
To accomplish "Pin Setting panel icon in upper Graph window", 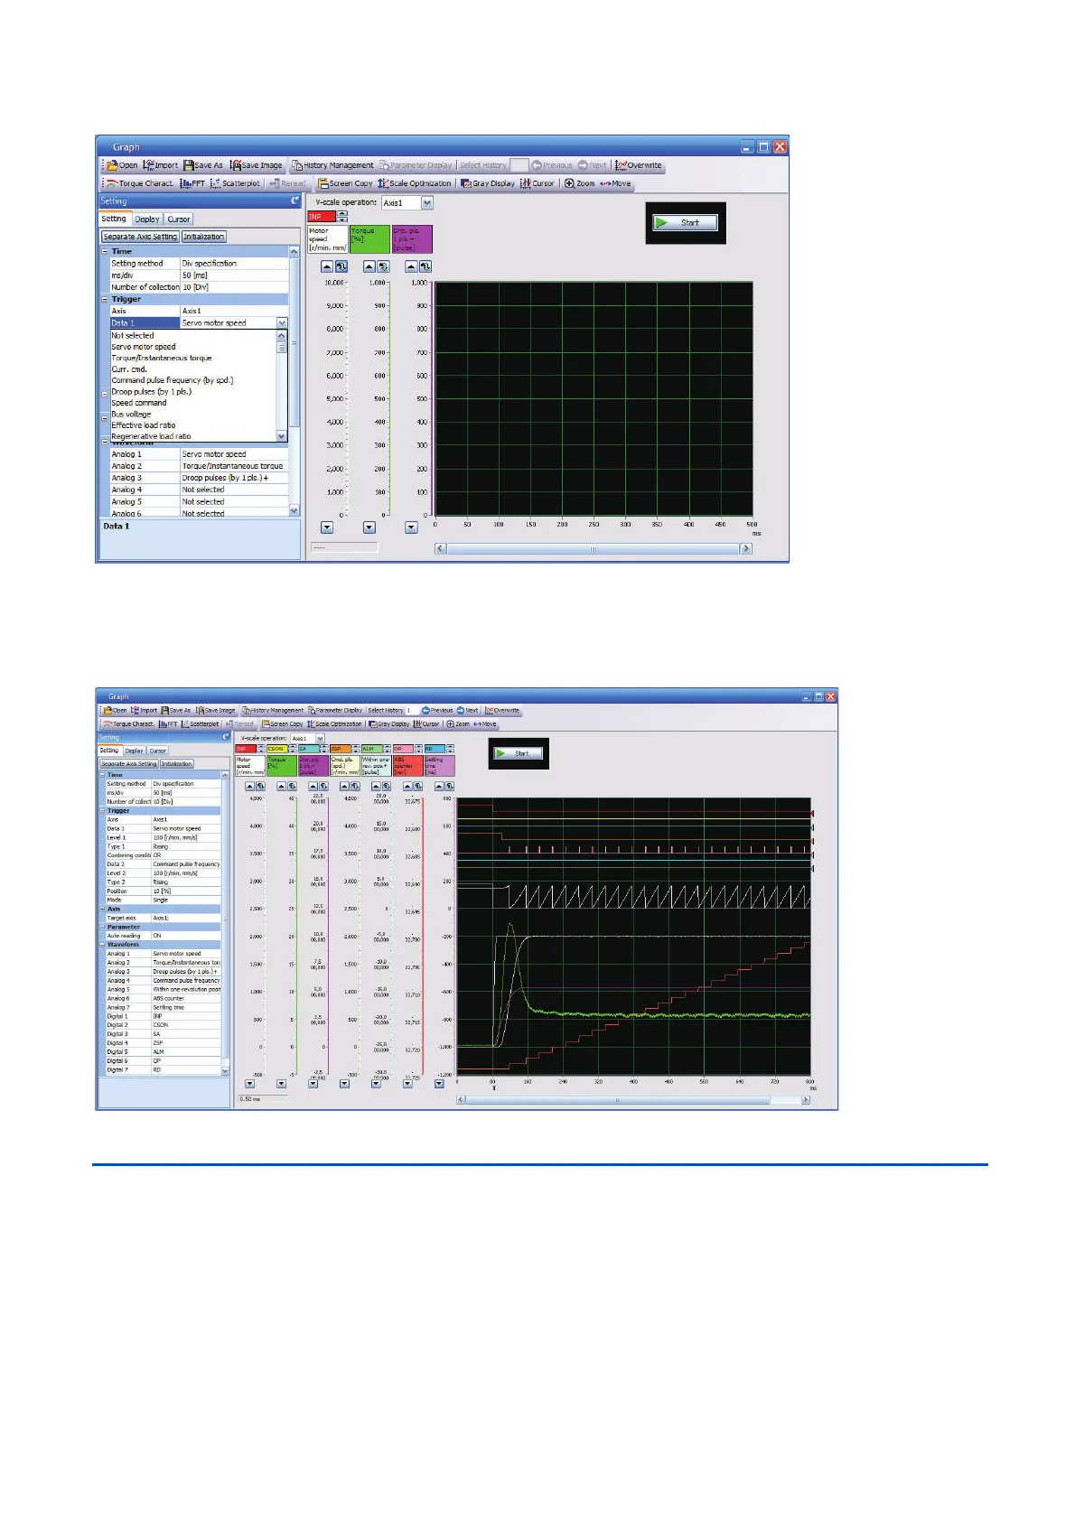I will tap(294, 201).
